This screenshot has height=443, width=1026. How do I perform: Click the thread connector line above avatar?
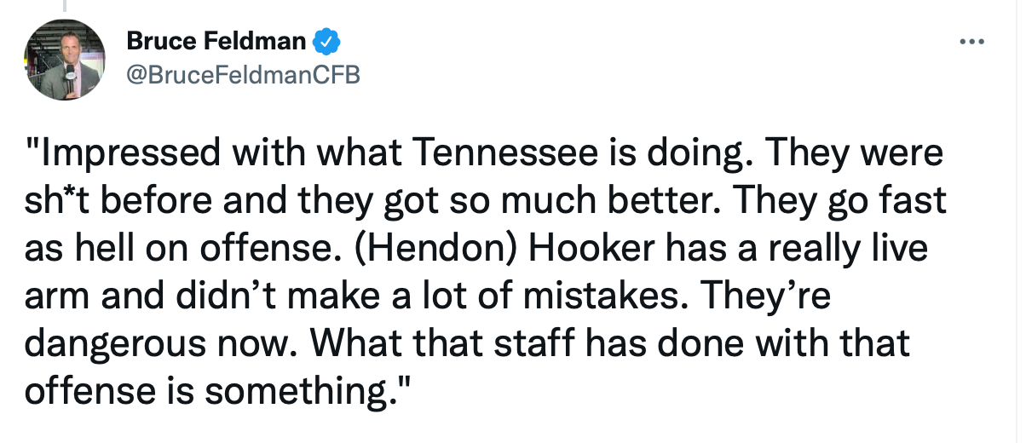(66, 5)
